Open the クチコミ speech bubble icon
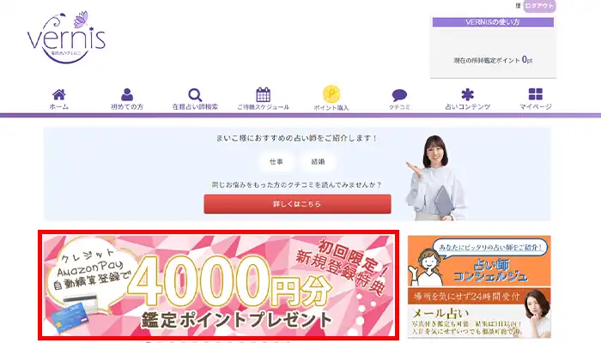 coord(399,95)
